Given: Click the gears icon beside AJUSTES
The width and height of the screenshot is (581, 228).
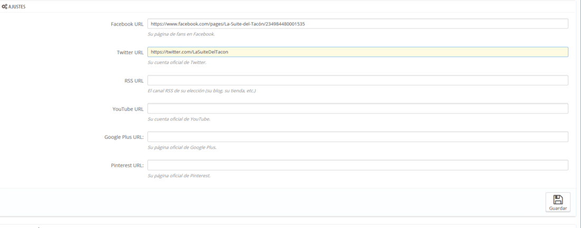Looking at the screenshot, I should pyautogui.click(x=4, y=7).
